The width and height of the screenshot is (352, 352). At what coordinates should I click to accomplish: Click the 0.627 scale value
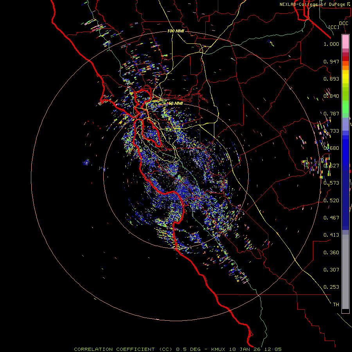tap(331, 166)
